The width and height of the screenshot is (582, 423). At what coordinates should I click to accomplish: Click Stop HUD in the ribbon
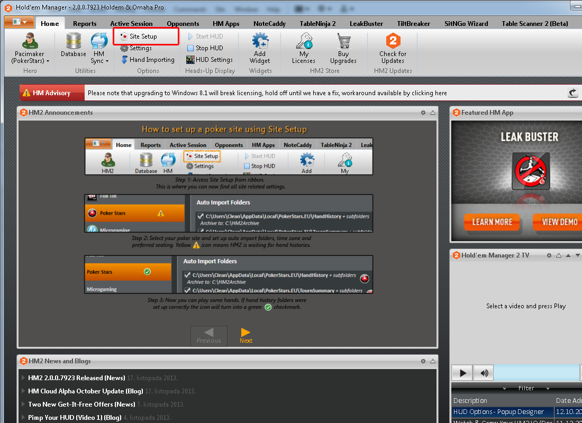click(x=205, y=48)
